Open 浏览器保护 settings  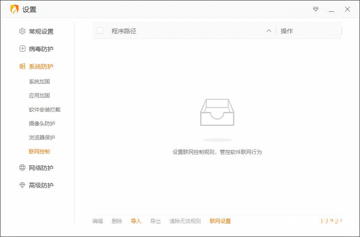[x=42, y=138]
